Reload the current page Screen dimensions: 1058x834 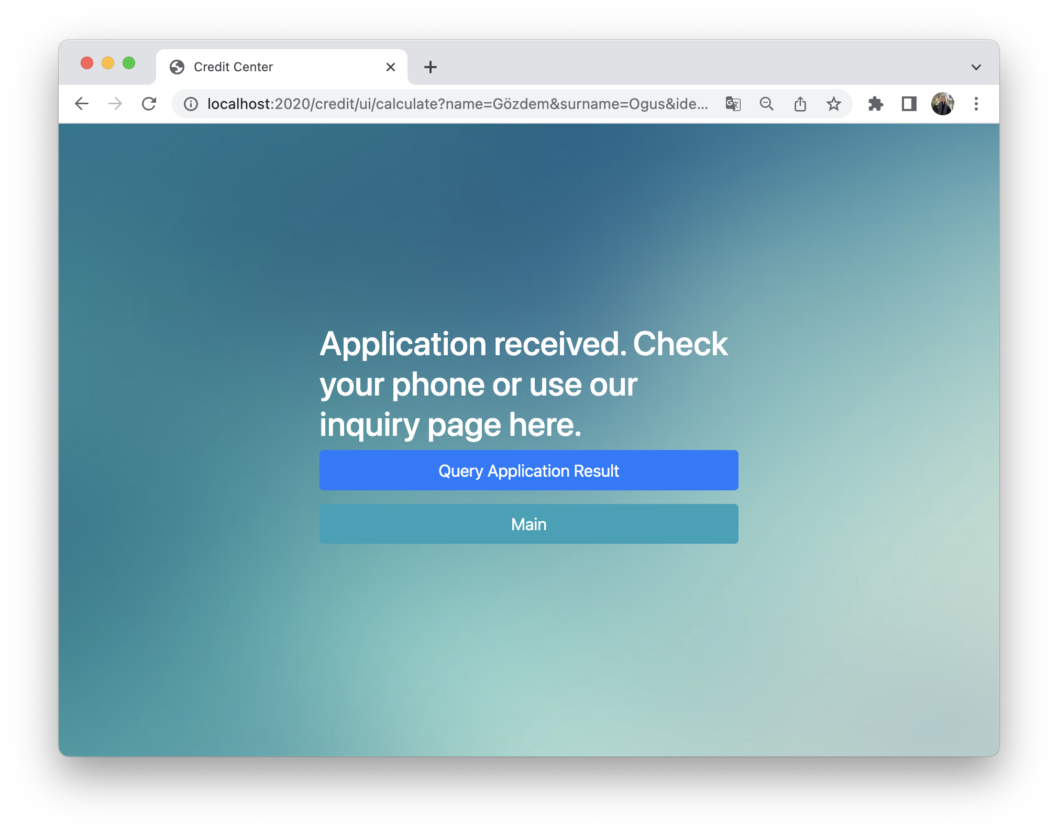149,104
